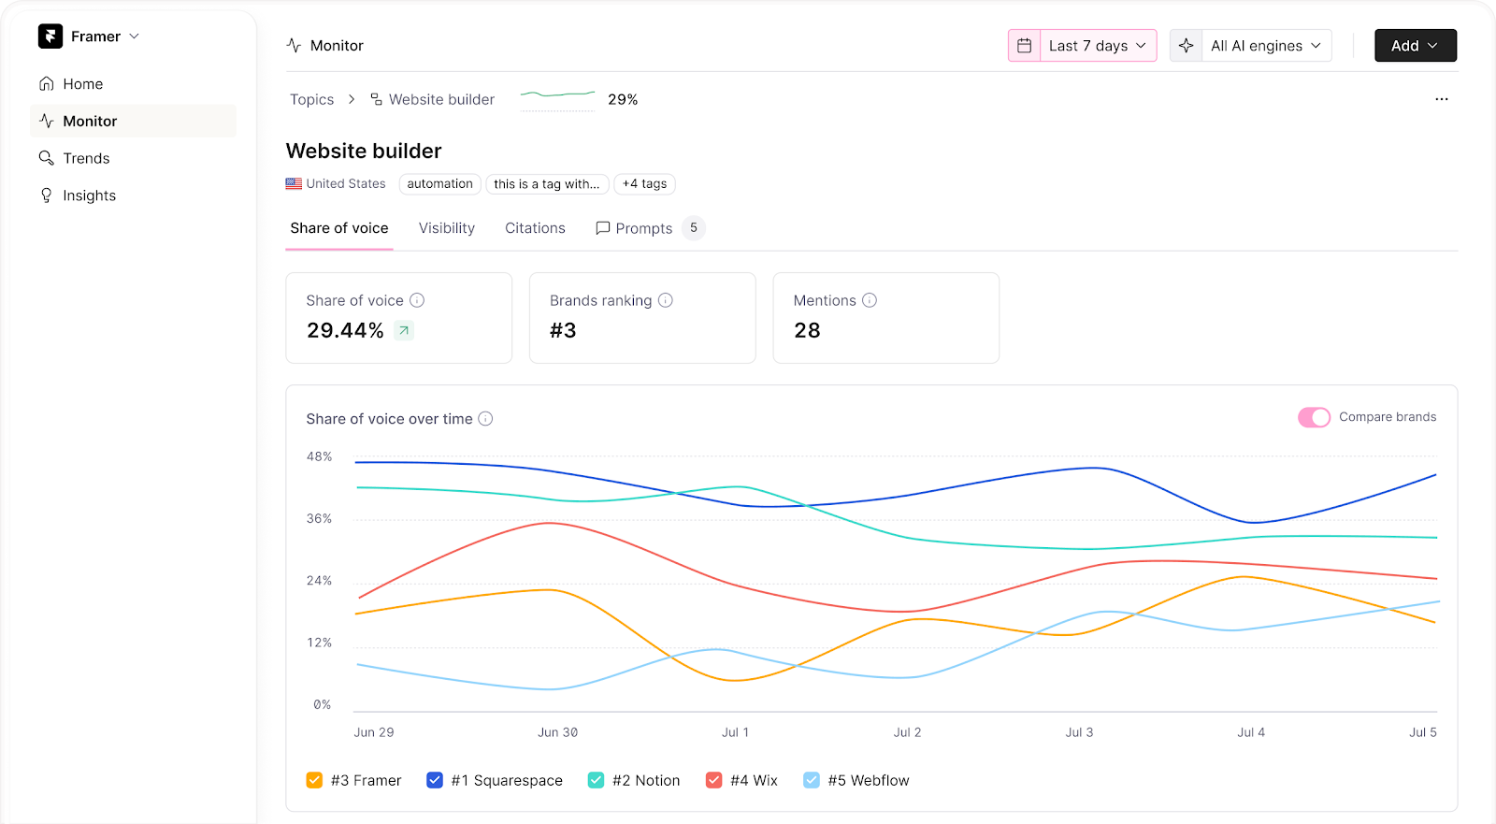Click the calendar icon in date selector
Image resolution: width=1496 pixels, height=824 pixels.
click(1025, 46)
